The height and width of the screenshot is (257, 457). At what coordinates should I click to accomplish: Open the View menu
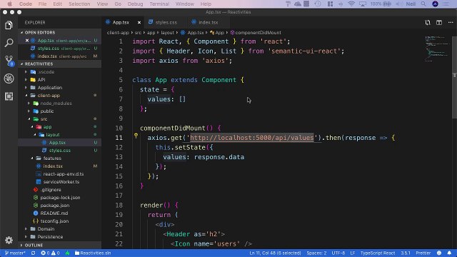(102, 4)
